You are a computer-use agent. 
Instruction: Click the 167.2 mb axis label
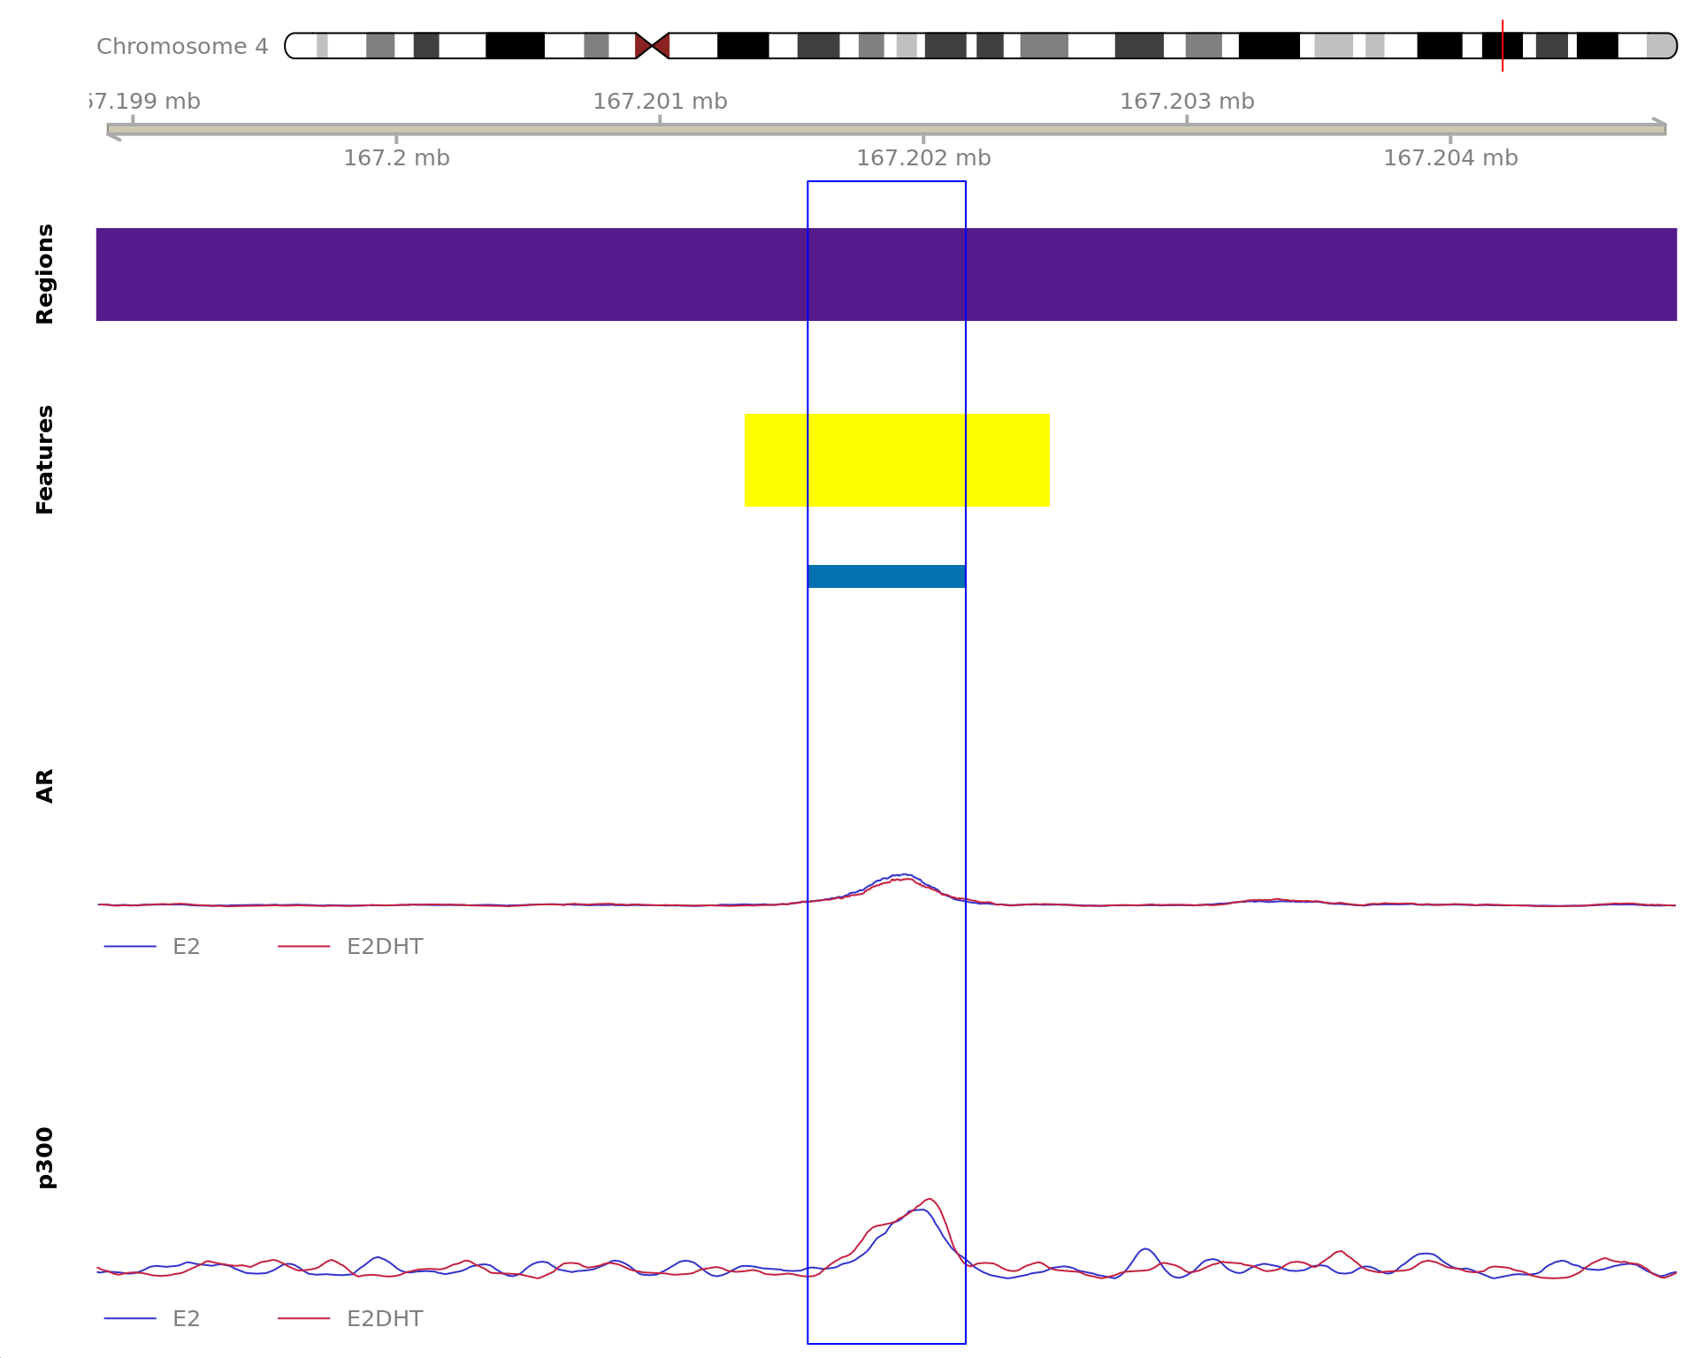(396, 158)
